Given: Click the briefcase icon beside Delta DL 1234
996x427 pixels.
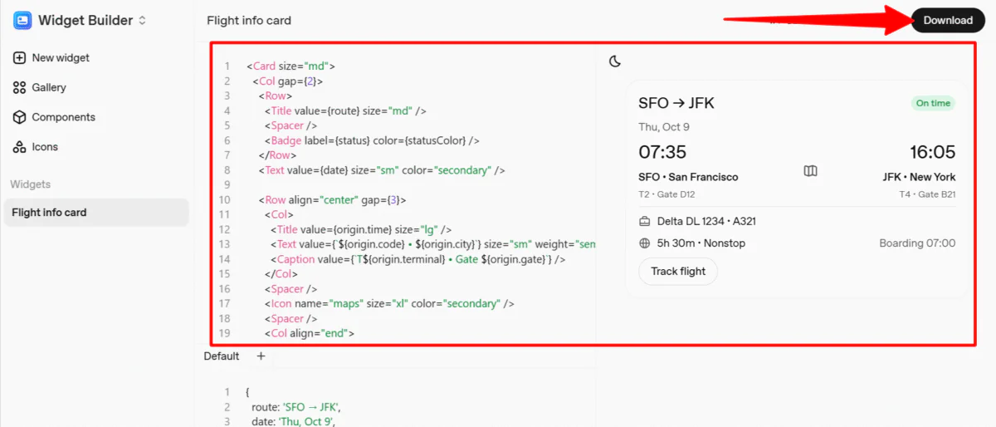Looking at the screenshot, I should 645,222.
